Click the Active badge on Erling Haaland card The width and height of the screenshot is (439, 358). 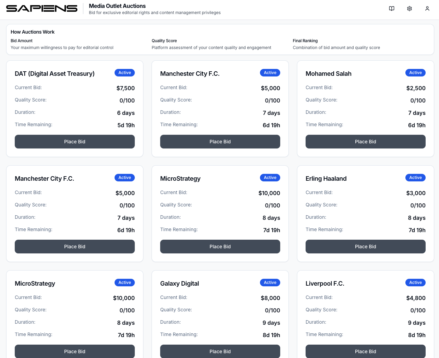(x=415, y=178)
